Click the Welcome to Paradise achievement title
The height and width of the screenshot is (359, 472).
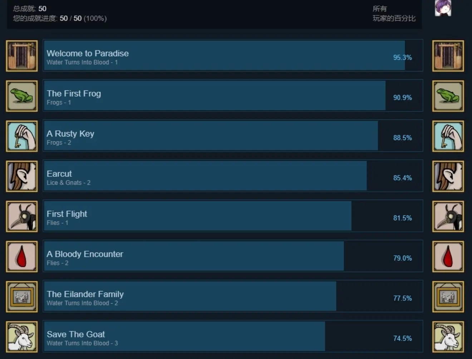click(x=88, y=53)
